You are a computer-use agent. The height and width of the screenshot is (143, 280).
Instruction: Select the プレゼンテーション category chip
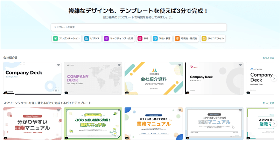point(66,38)
